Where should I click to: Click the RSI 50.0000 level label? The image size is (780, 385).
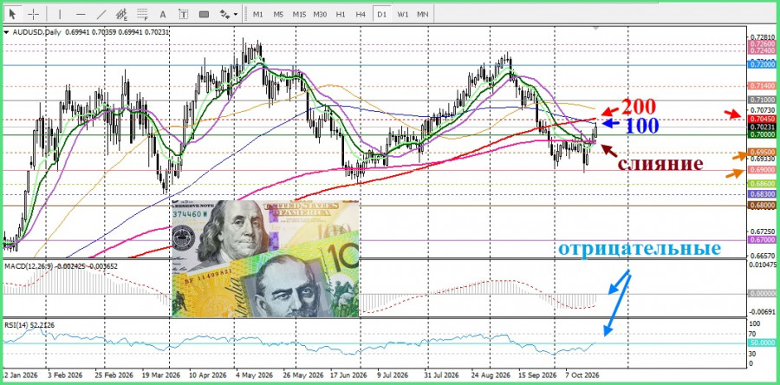click(x=762, y=343)
